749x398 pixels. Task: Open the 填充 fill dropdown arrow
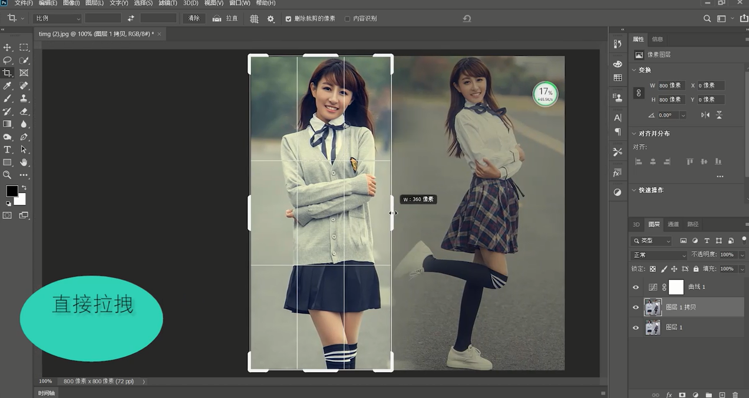tap(742, 269)
